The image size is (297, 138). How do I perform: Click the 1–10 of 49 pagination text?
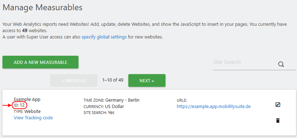[113, 80]
